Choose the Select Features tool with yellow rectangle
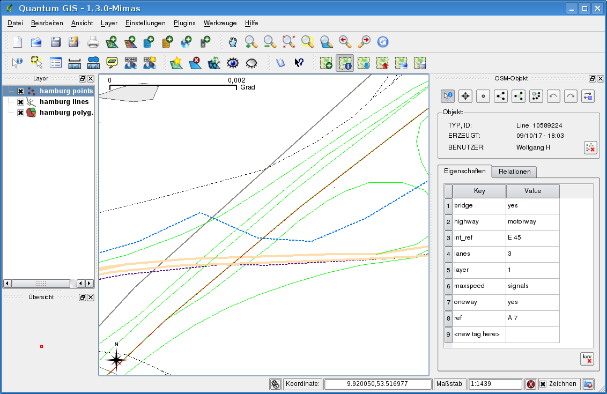Screen dimensions: 607x394 (x=36, y=63)
